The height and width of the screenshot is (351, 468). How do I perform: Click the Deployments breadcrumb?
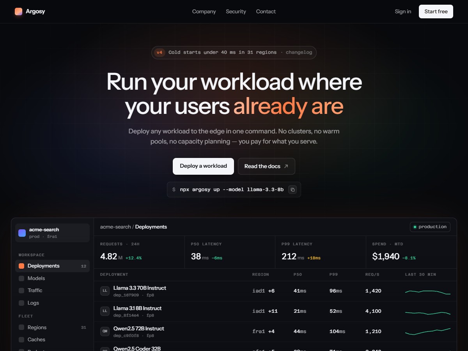tap(151, 227)
